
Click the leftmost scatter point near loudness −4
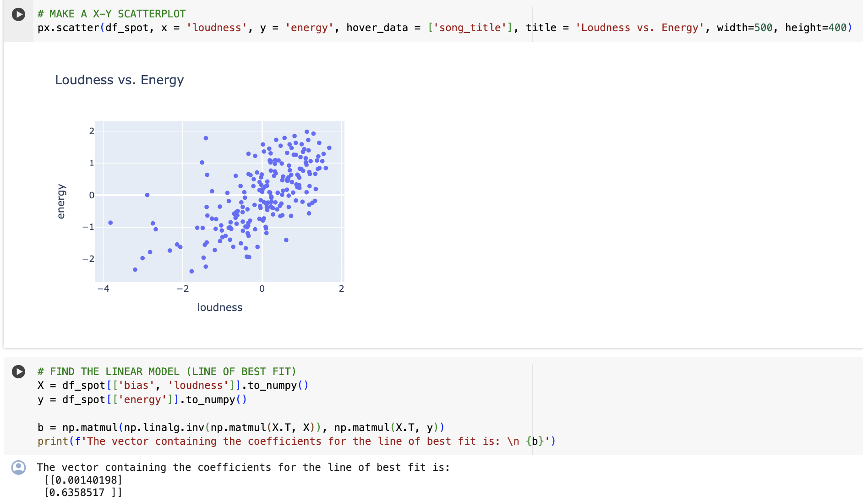pyautogui.click(x=110, y=223)
